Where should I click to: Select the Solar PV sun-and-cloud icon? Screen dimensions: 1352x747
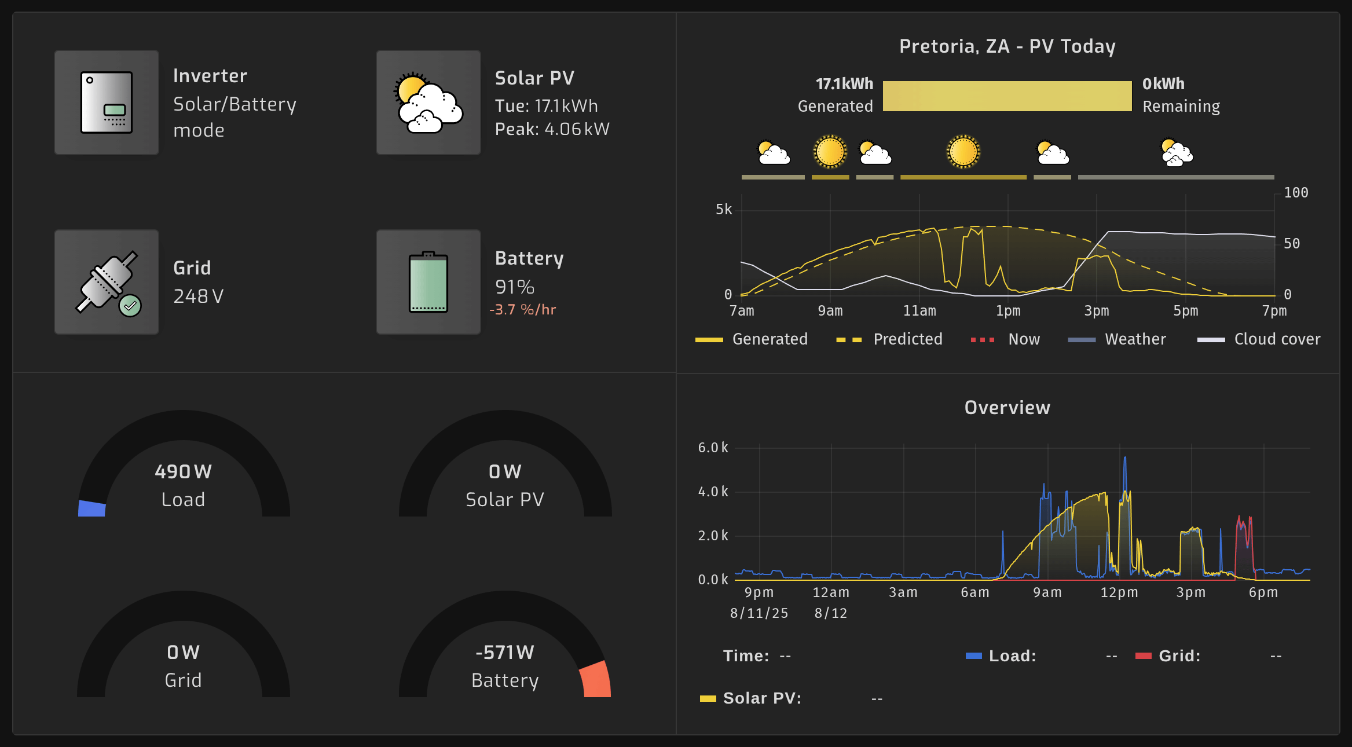point(428,102)
